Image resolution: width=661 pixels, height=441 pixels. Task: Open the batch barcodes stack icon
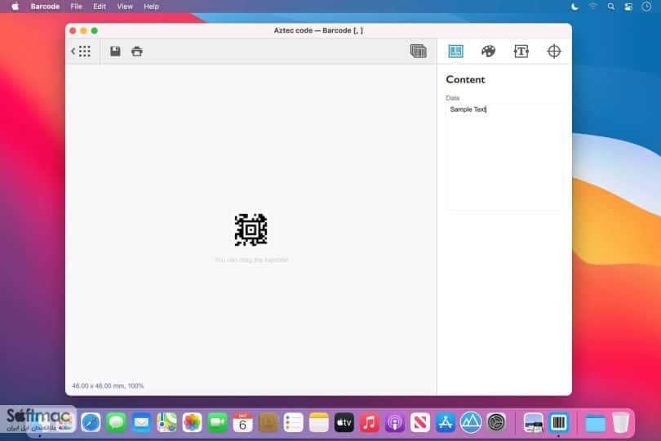pos(418,51)
